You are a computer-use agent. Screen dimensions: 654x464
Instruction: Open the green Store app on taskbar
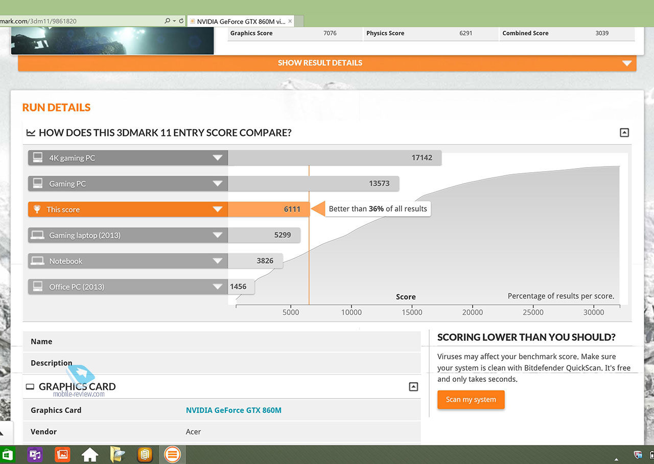8,454
